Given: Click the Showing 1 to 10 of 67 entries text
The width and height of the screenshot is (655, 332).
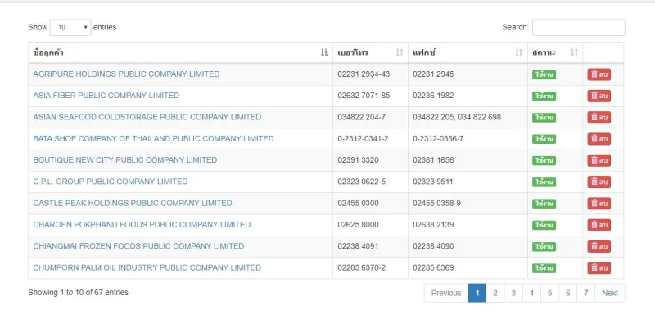Looking at the screenshot, I should pyautogui.click(x=79, y=293).
